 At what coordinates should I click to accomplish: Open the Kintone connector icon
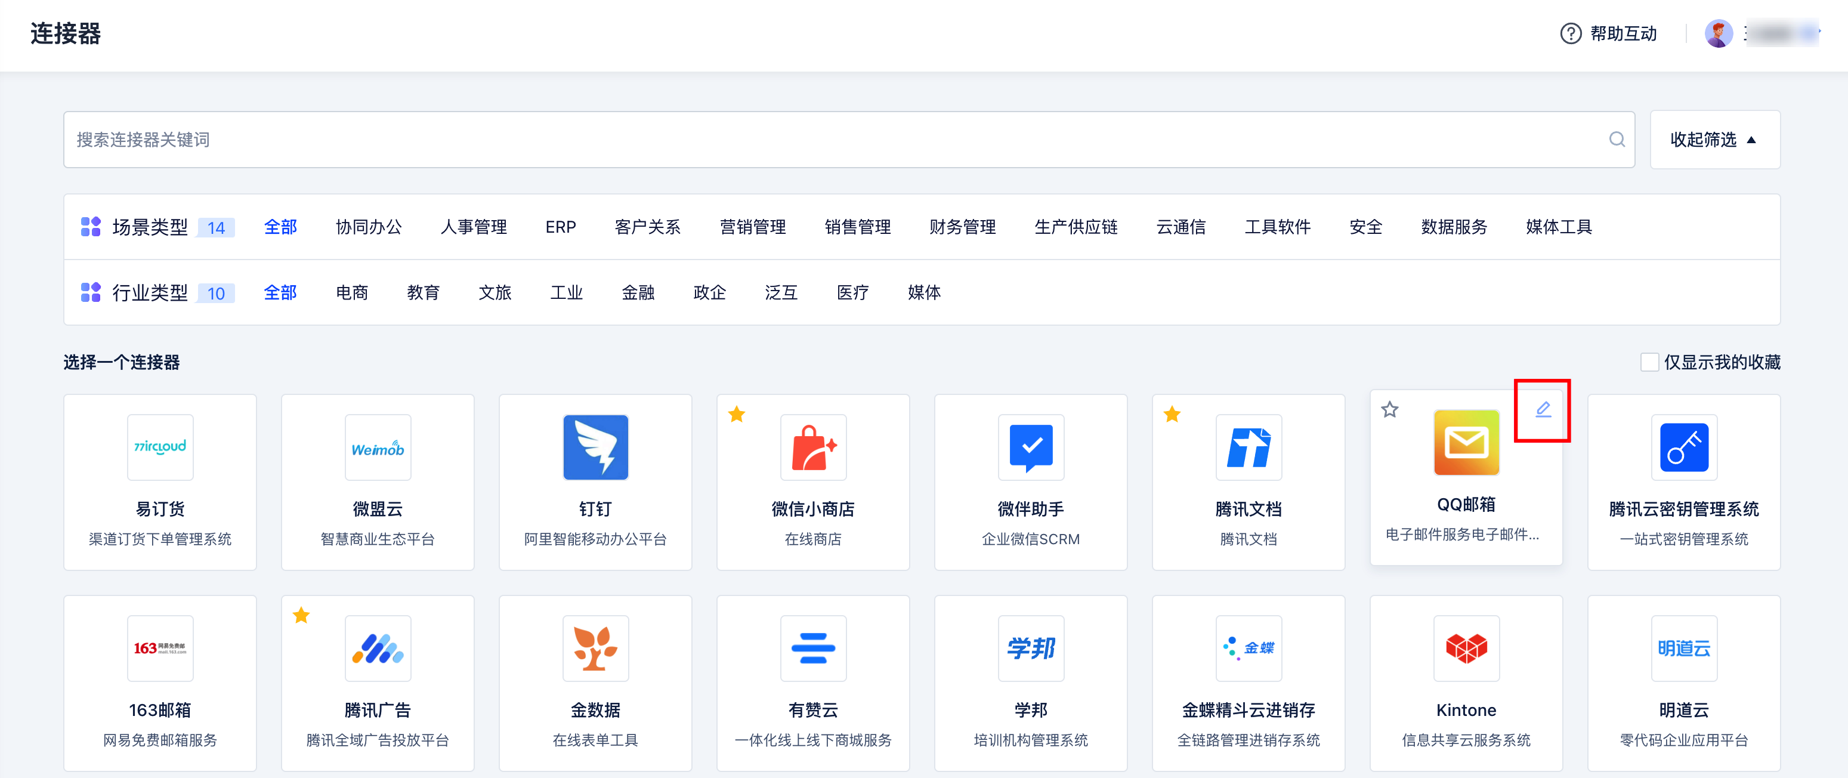tap(1466, 648)
